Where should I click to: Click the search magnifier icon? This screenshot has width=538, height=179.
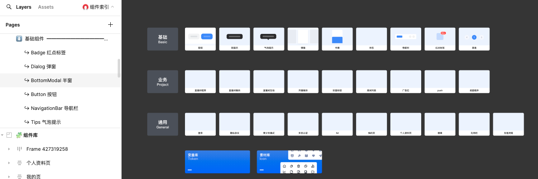click(9, 7)
